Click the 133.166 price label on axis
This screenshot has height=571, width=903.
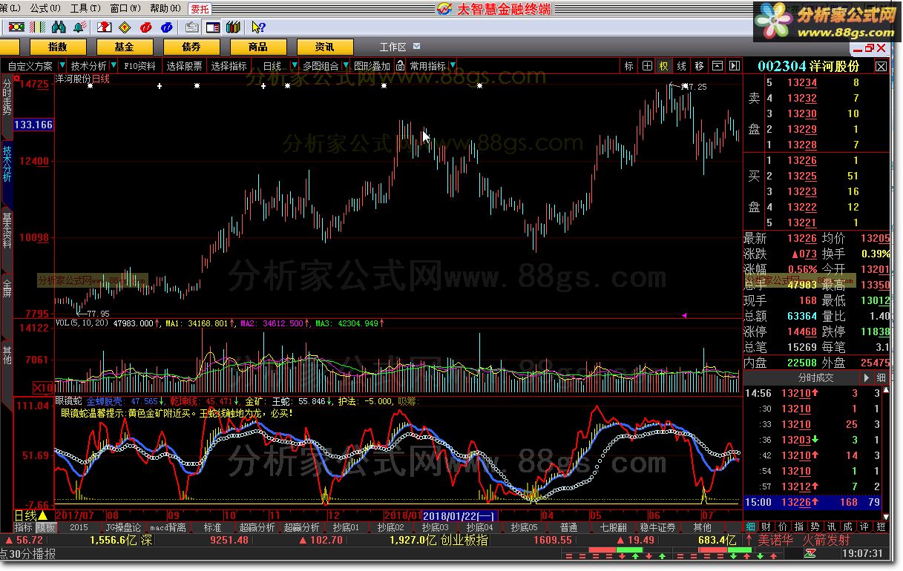coord(33,125)
